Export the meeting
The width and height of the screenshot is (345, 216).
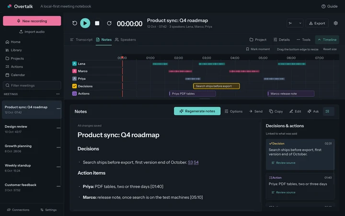pyautogui.click(x=317, y=23)
